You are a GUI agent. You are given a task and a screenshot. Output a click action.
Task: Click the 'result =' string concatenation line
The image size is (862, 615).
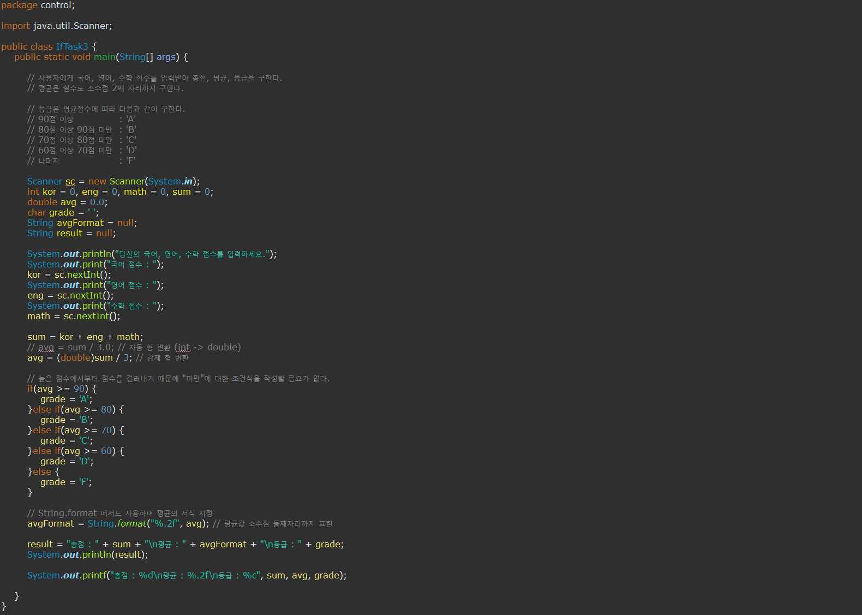185,545
